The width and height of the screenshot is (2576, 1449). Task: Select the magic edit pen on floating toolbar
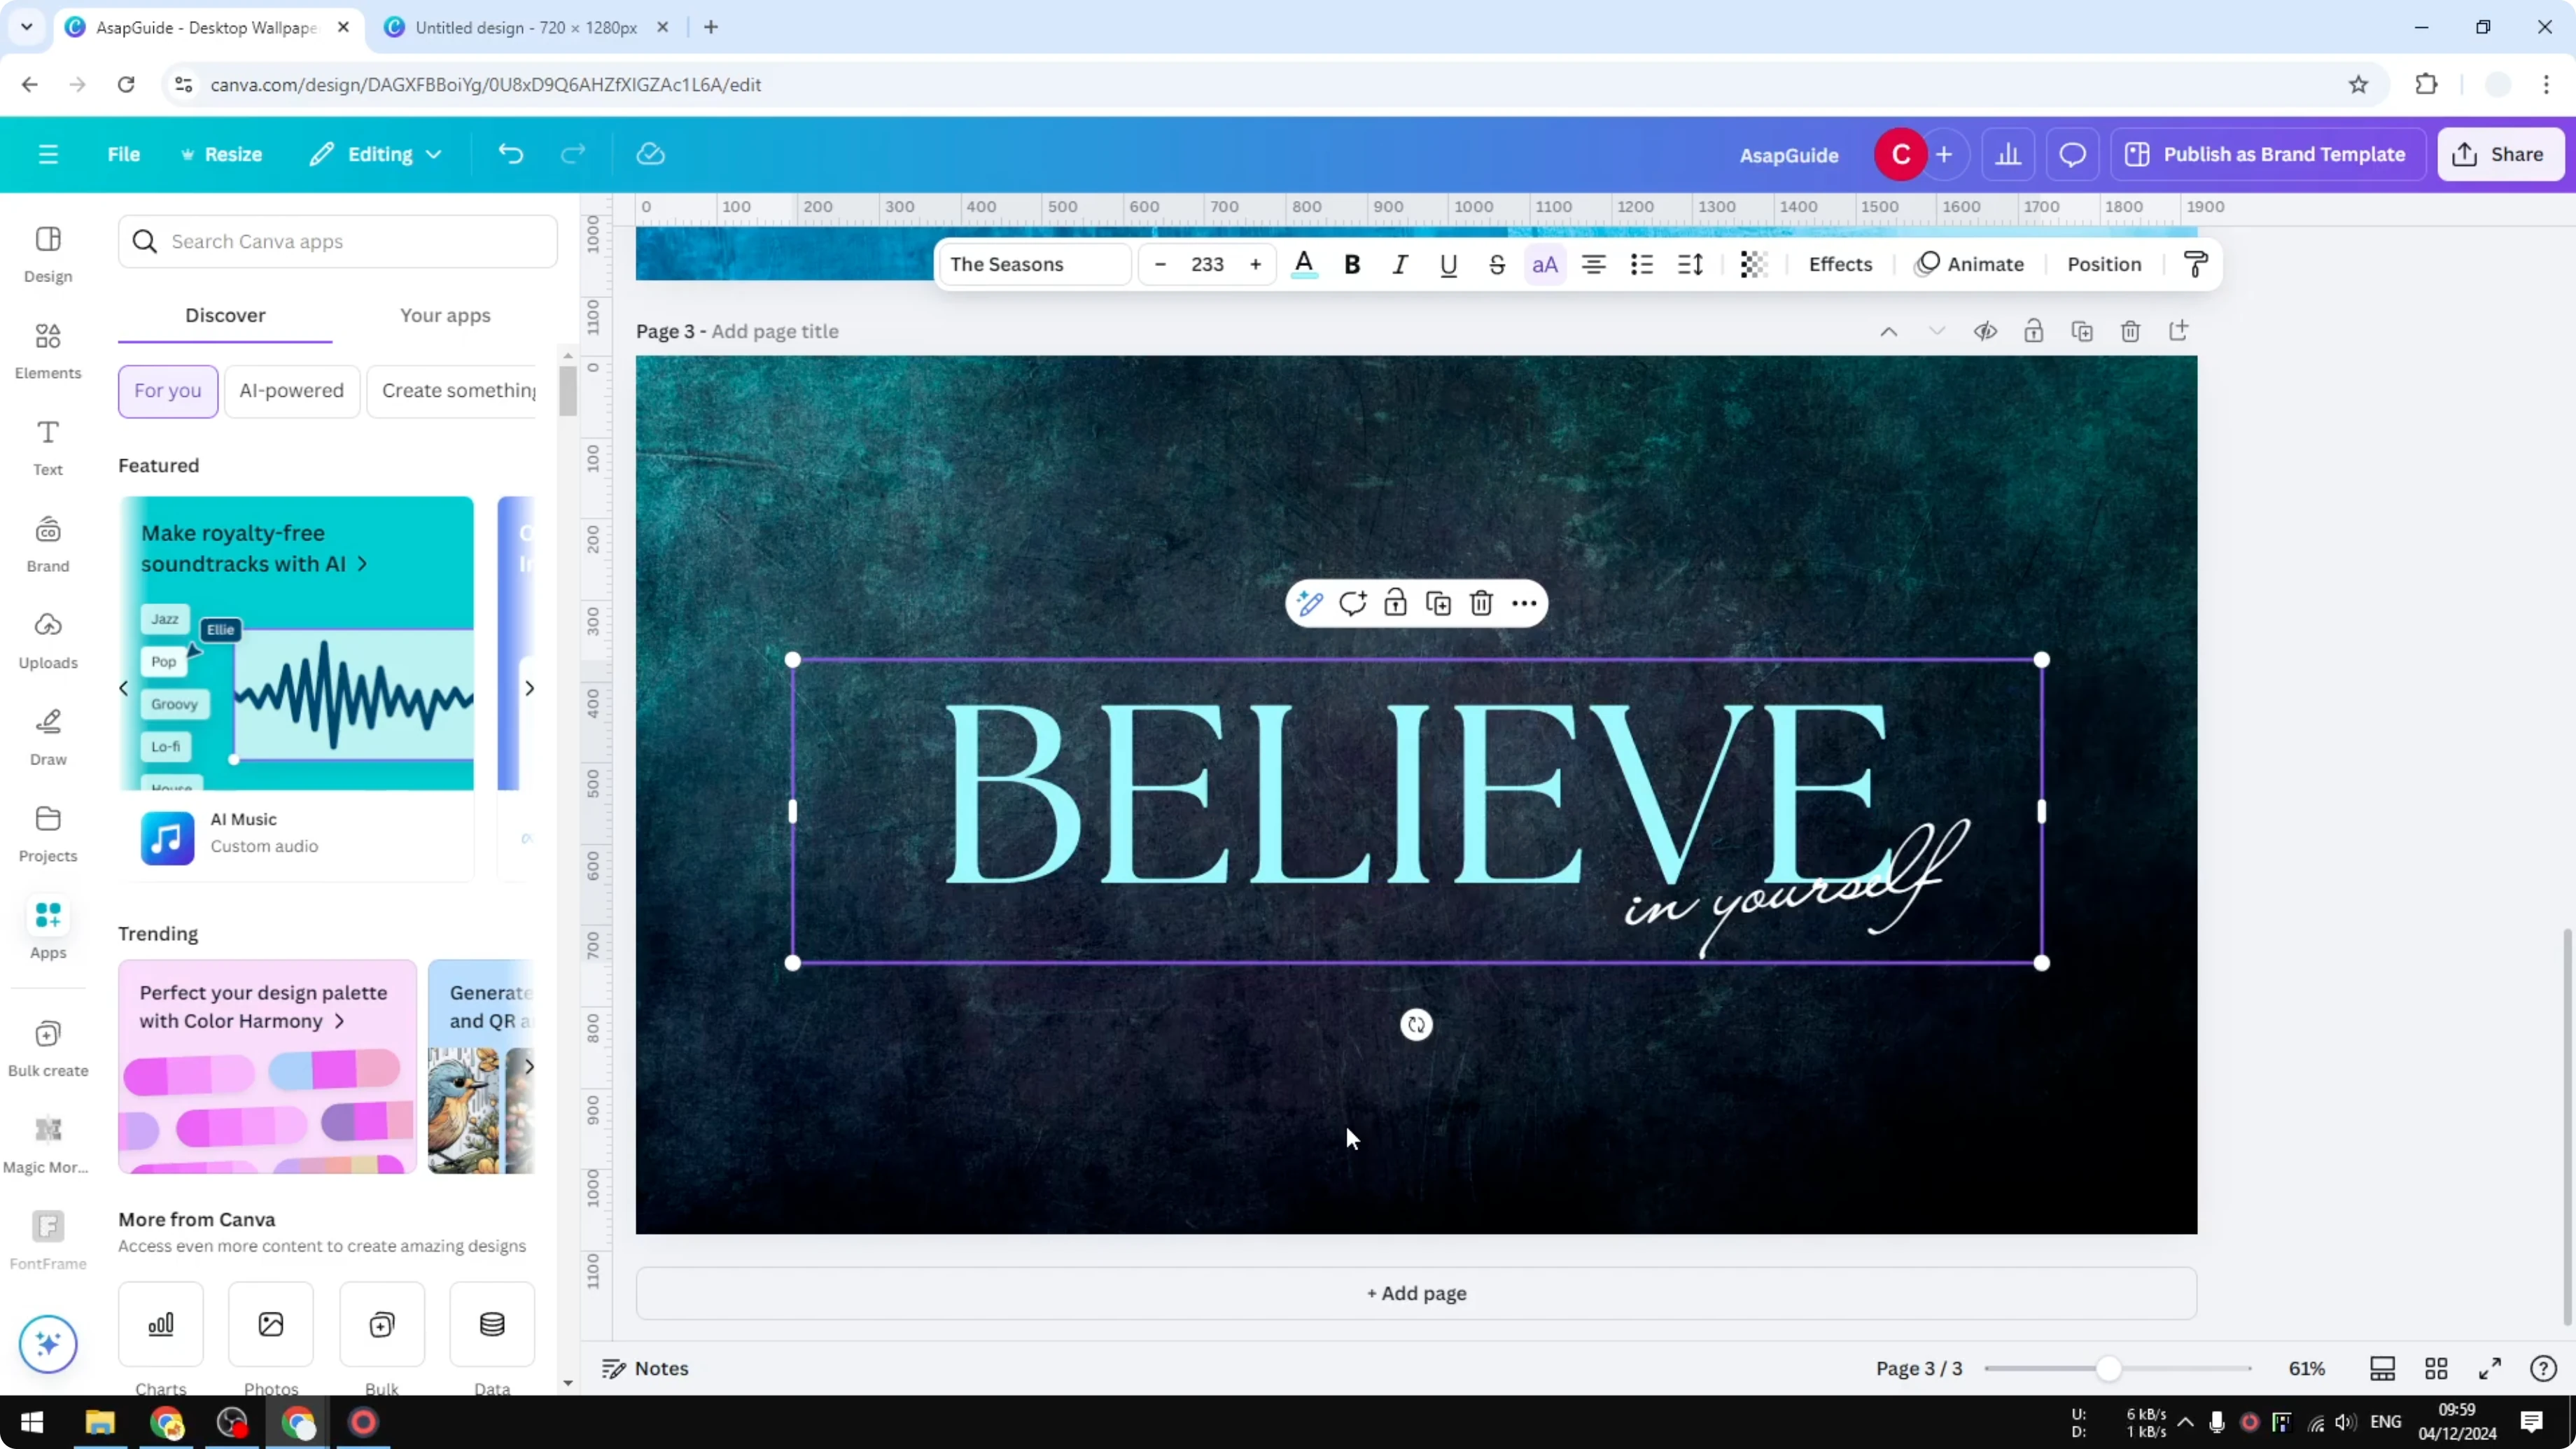1309,603
